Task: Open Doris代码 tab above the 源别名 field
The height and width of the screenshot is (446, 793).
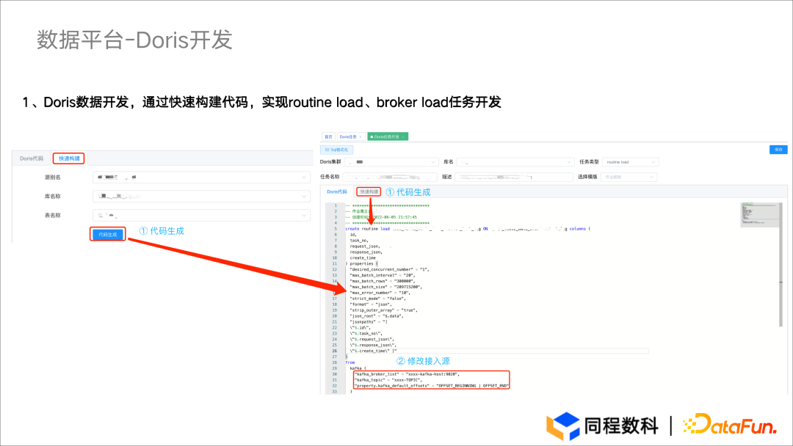Action: (x=32, y=158)
